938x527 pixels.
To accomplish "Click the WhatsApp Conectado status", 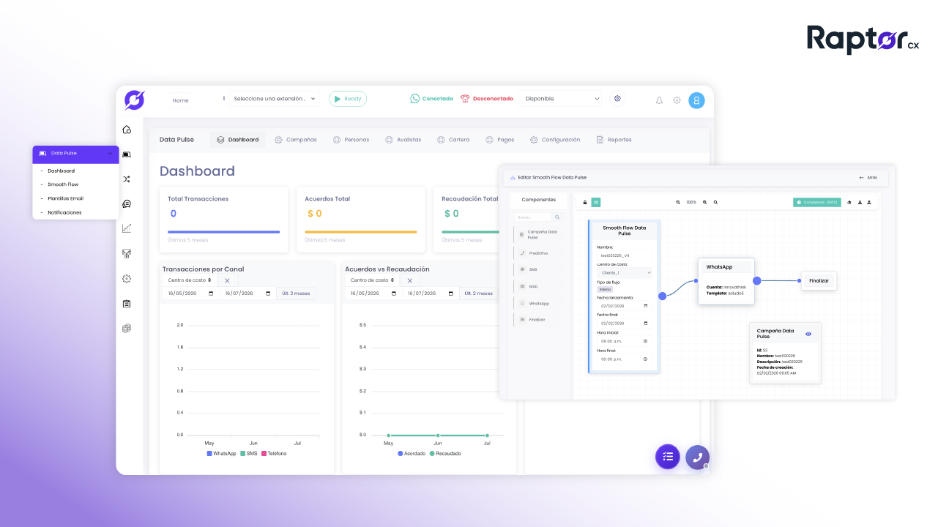I will (431, 99).
